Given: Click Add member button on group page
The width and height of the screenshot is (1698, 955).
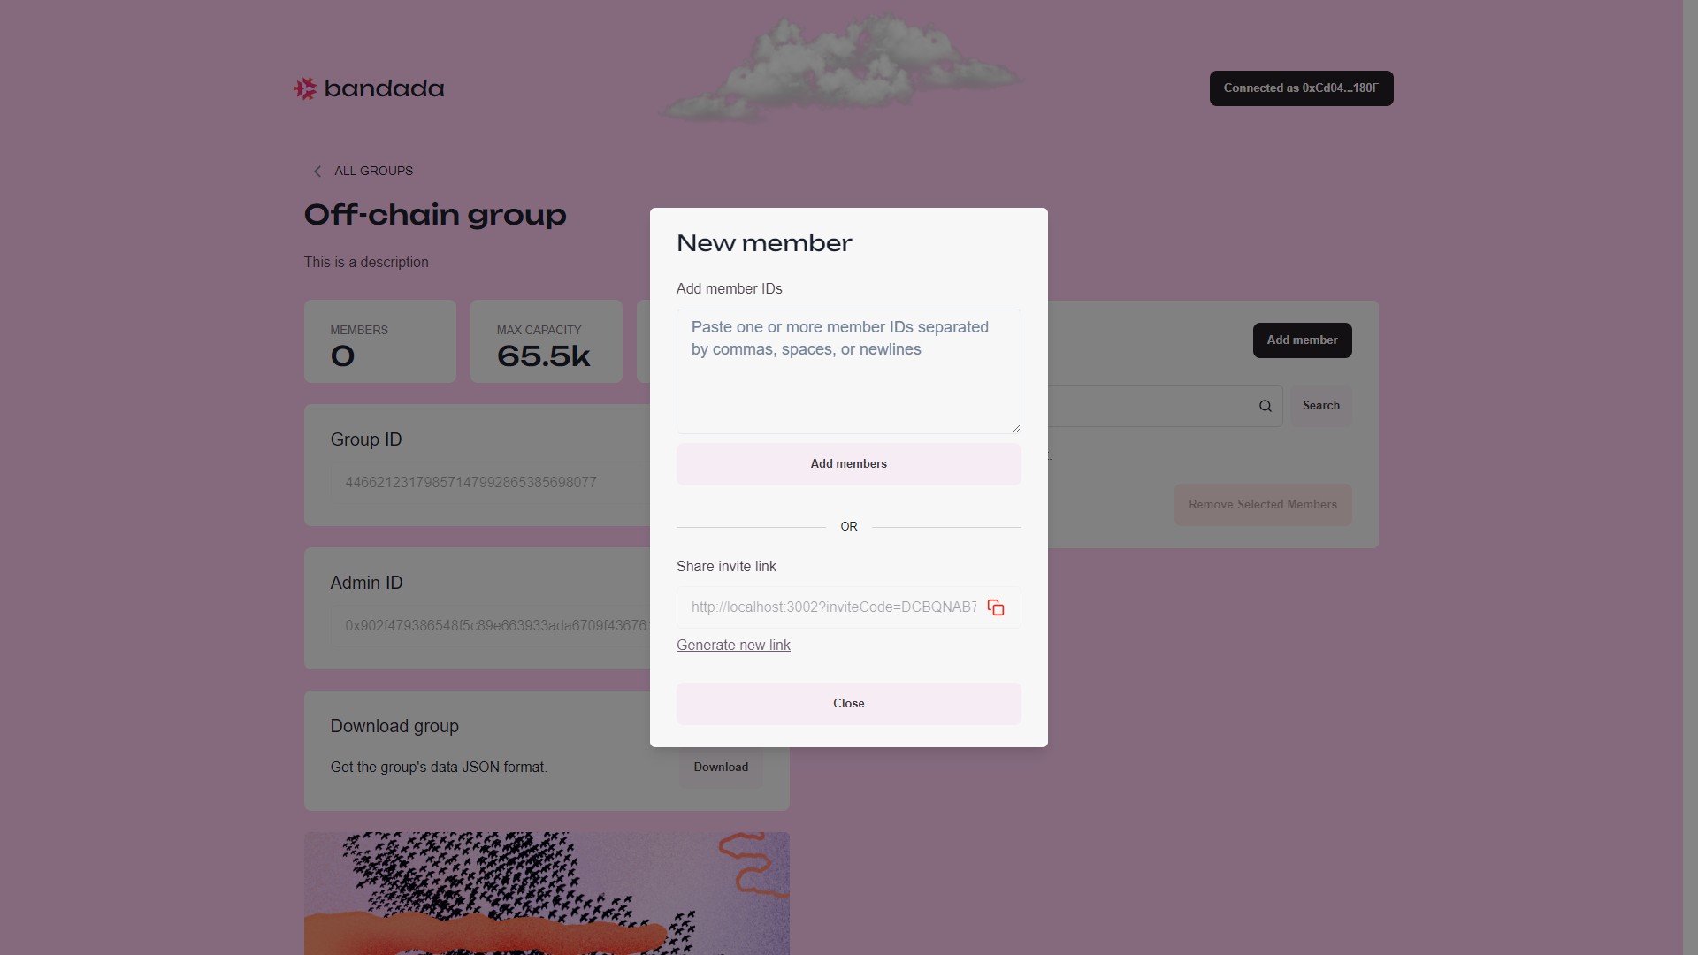Looking at the screenshot, I should (x=1302, y=340).
